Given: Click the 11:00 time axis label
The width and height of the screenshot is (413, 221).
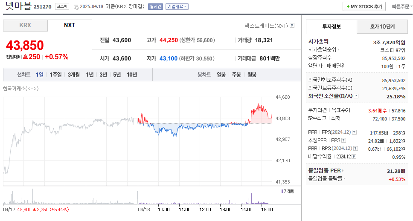Looking at the screenshot, I should 185,210.
